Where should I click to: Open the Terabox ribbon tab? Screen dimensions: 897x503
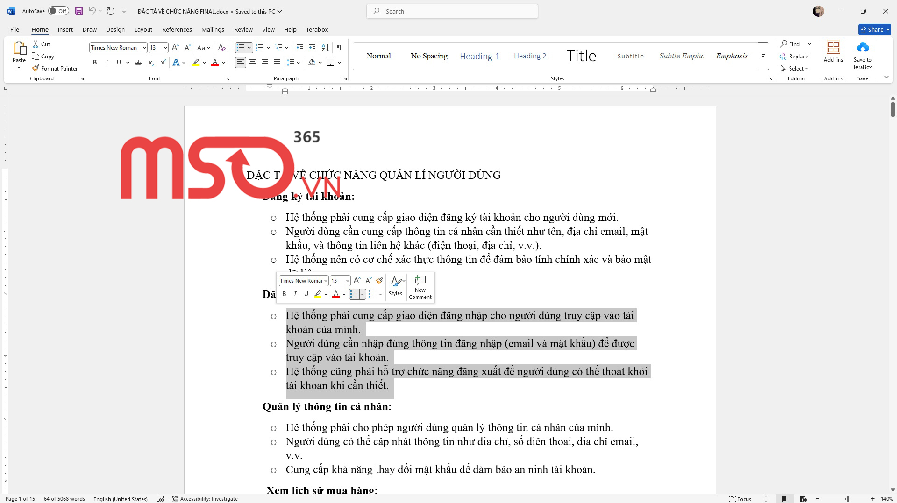point(317,29)
